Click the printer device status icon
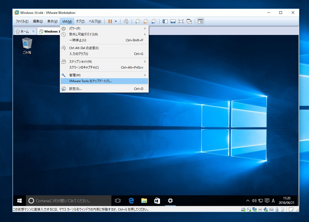Screen dimensions: 309x222 pos(260,209)
